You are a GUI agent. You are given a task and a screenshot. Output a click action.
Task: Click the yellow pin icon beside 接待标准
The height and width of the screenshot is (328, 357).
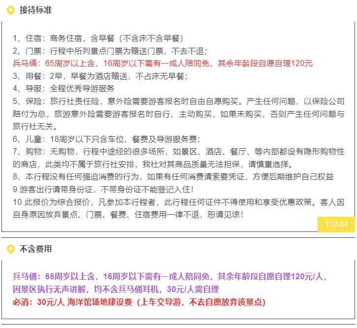[11, 10]
